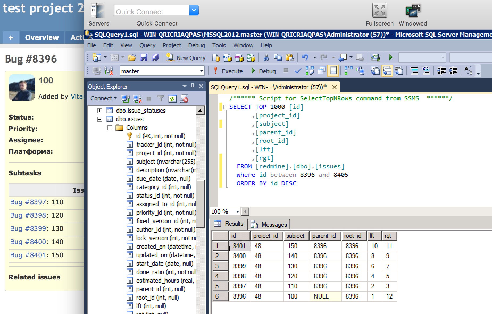The height and width of the screenshot is (314, 492).
Task: Click the Debug button in SQL toolbar
Action: click(x=263, y=71)
